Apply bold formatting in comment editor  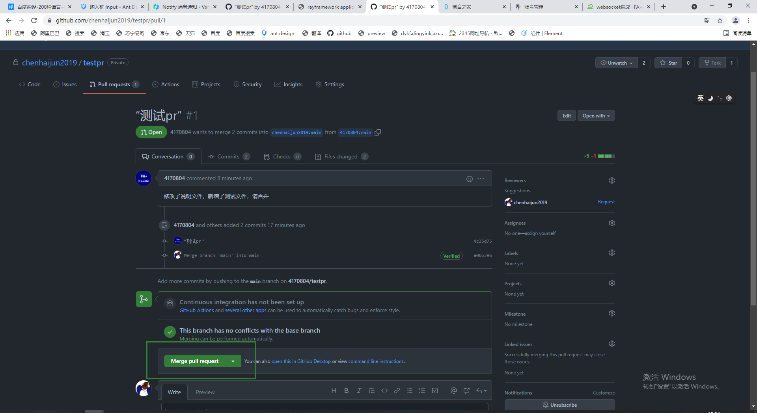[346, 391]
